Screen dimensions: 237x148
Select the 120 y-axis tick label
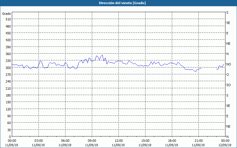click(x=8, y=109)
